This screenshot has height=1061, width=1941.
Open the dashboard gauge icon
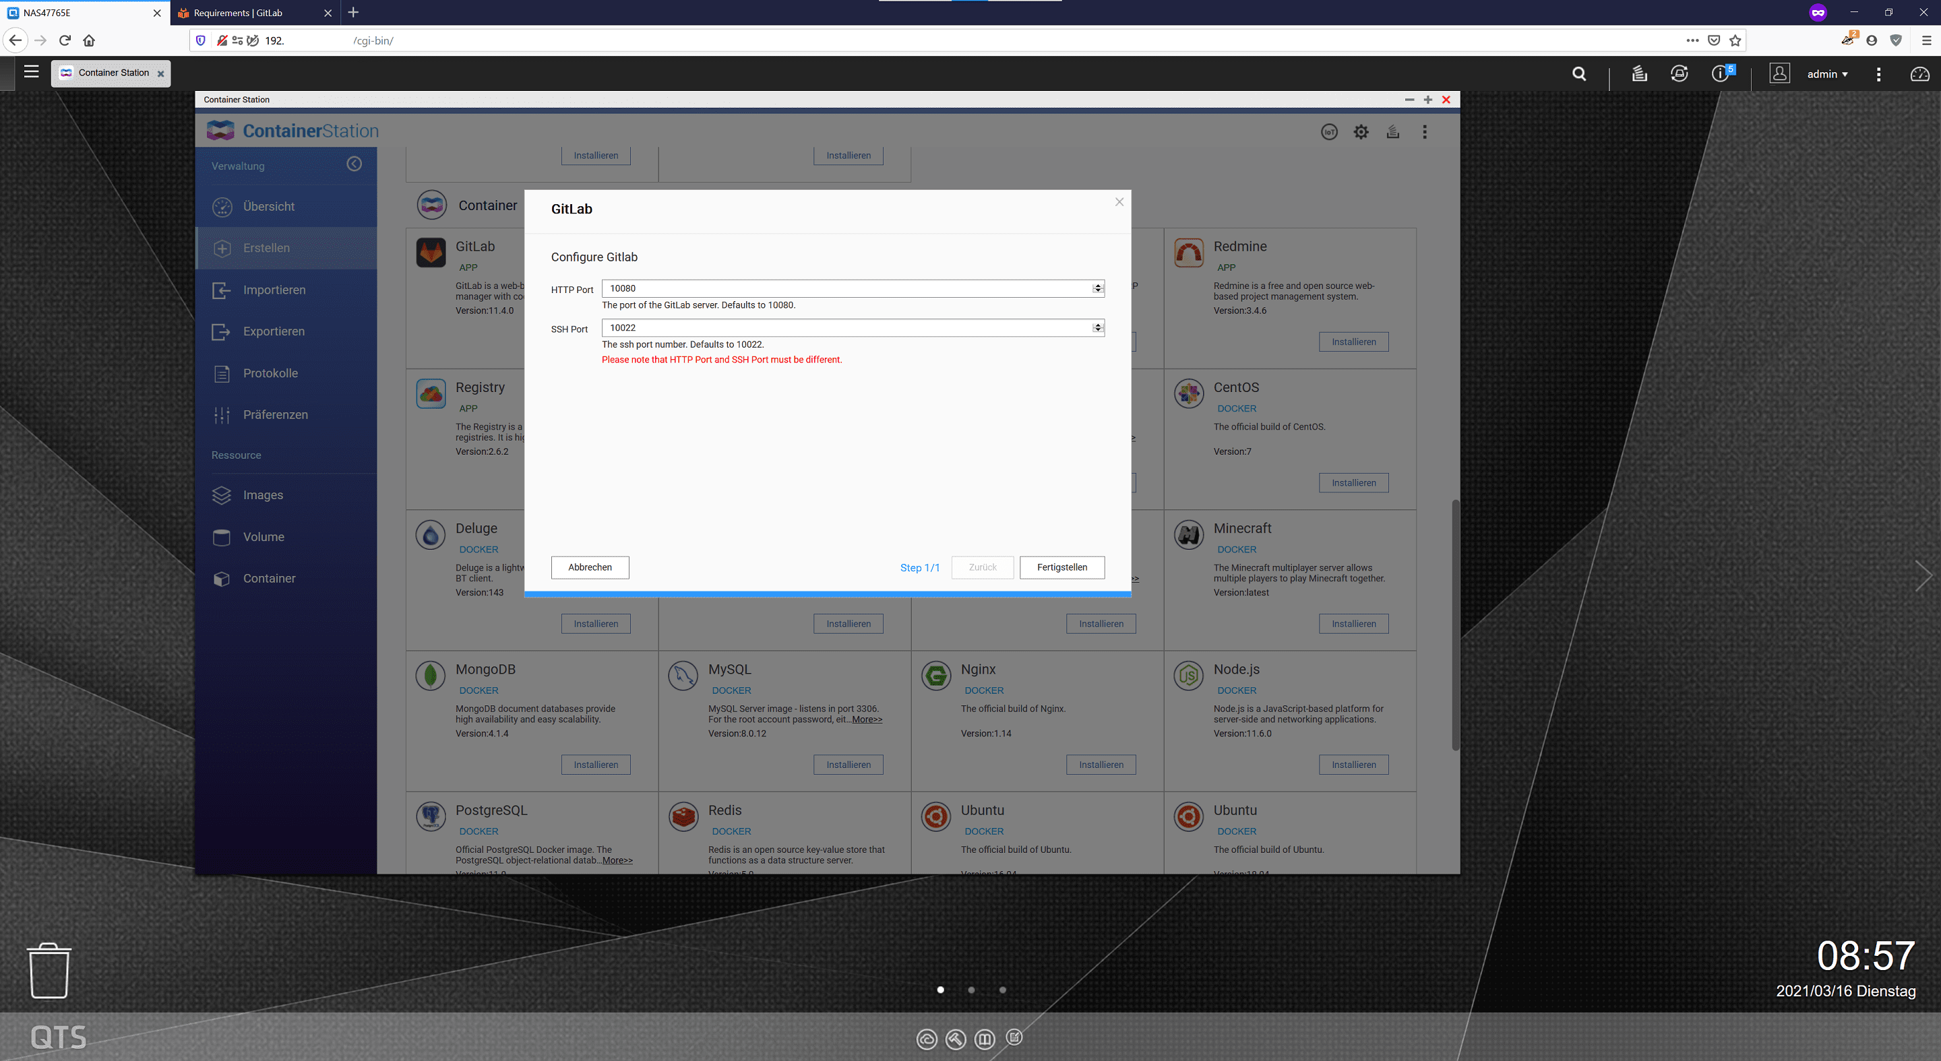click(1919, 74)
